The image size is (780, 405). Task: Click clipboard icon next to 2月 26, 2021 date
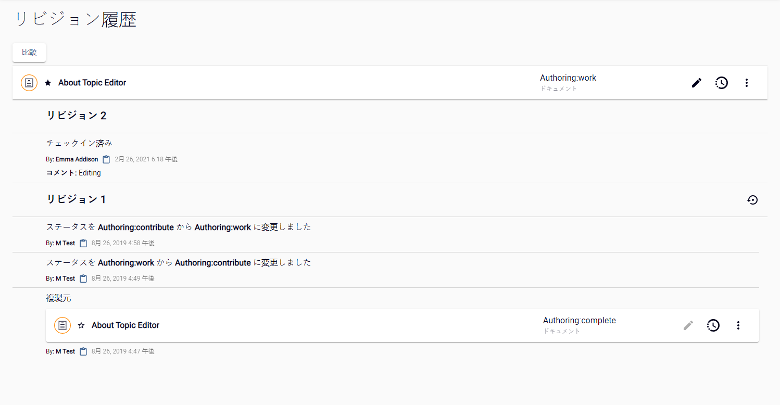(x=106, y=159)
